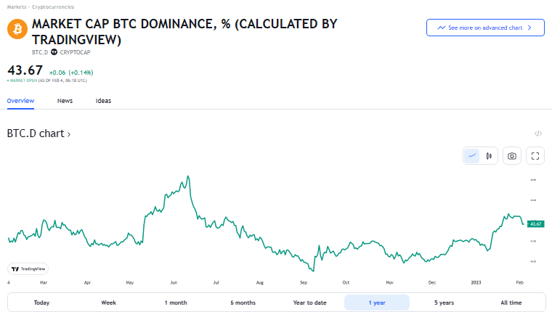Click the Dec label on time axis
This screenshot has height=317, width=552.
click(x=432, y=283)
